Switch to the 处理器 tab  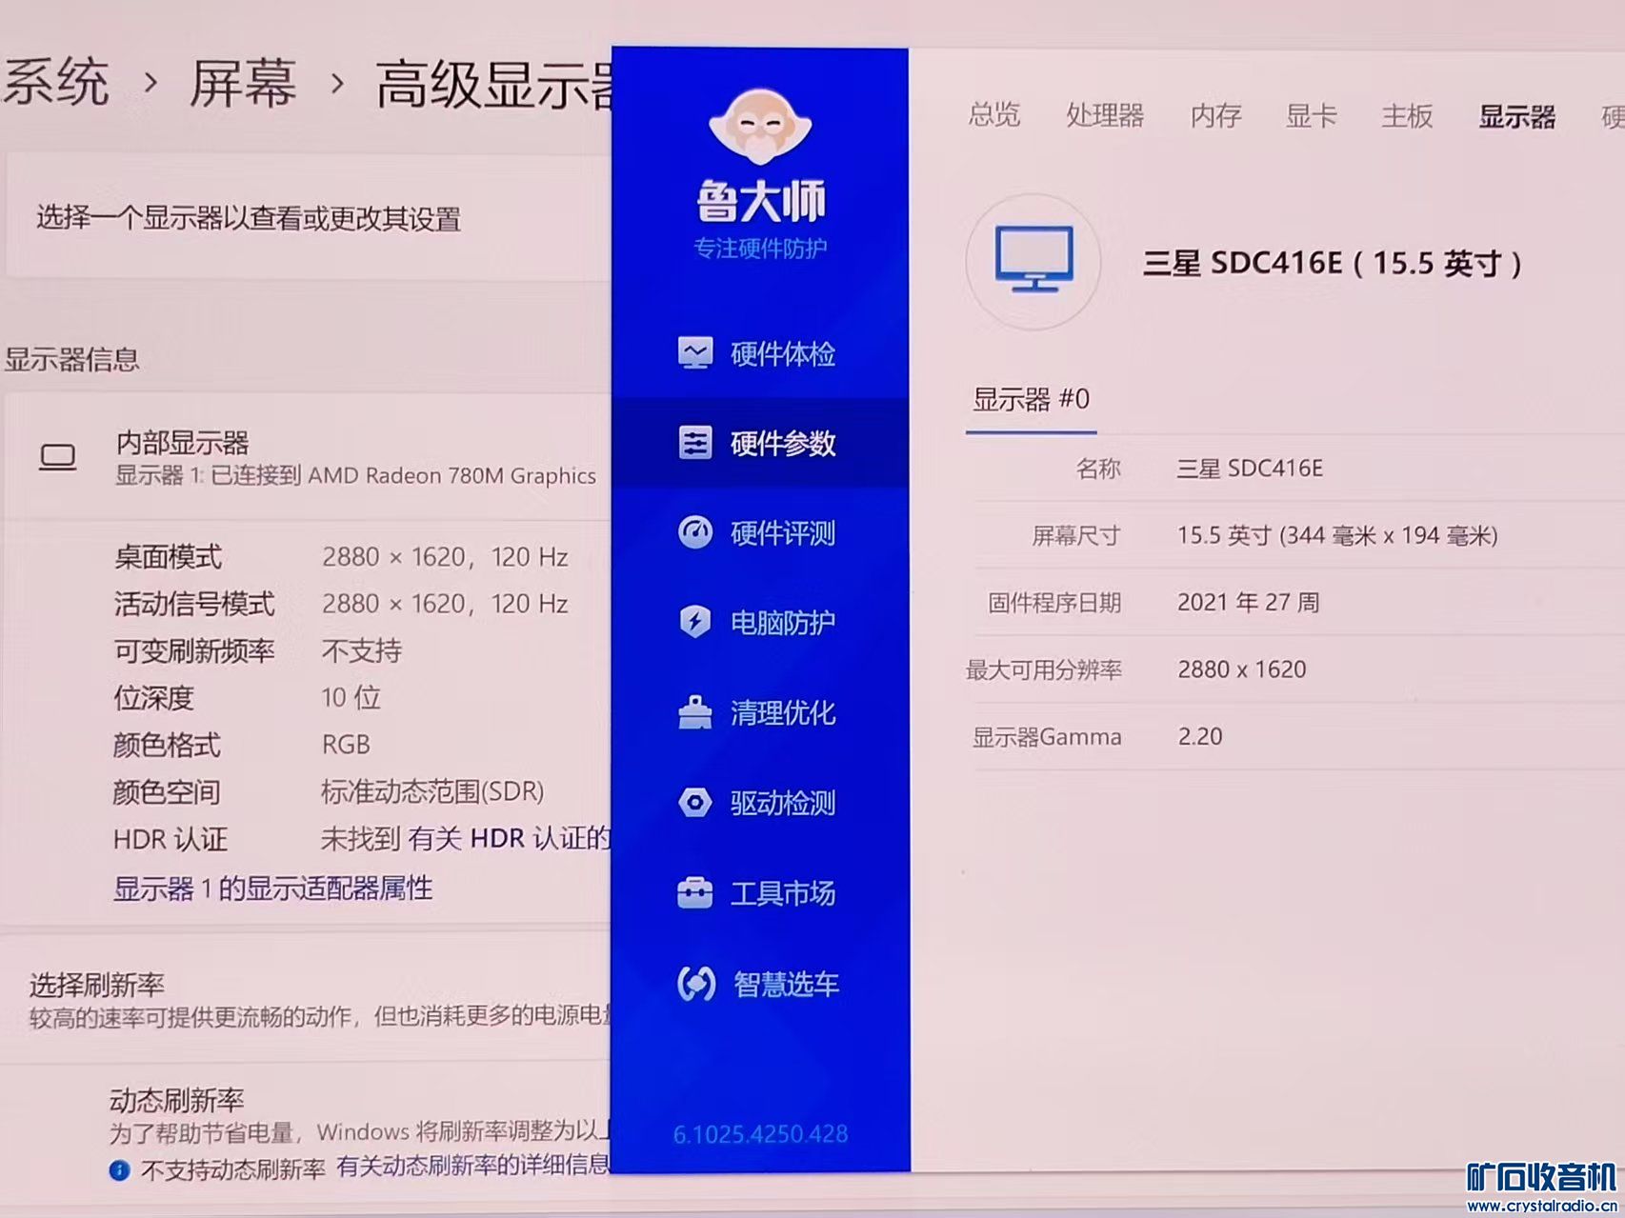1105,115
